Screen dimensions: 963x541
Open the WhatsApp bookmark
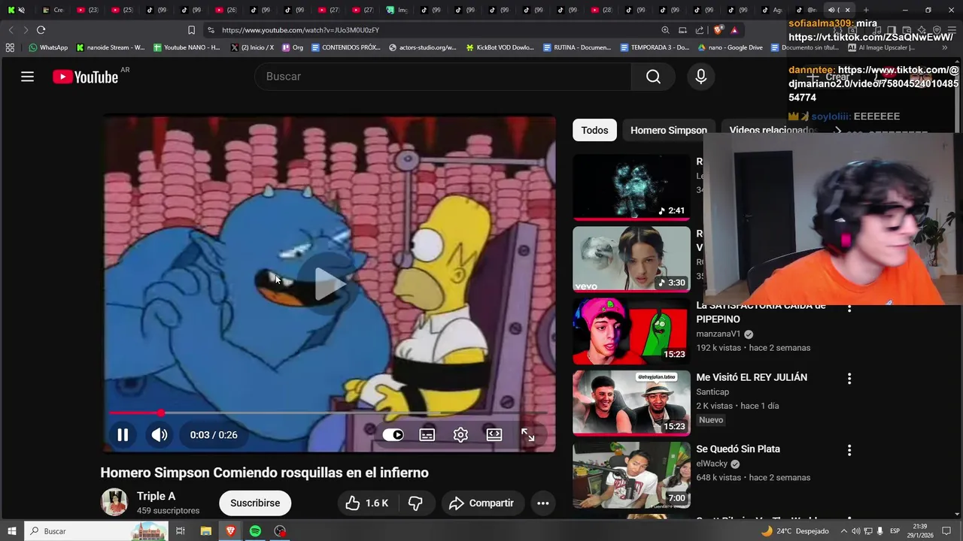pos(48,47)
